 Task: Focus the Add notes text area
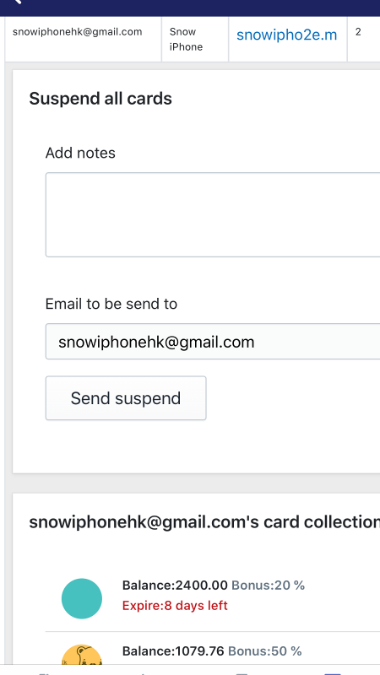click(x=213, y=215)
